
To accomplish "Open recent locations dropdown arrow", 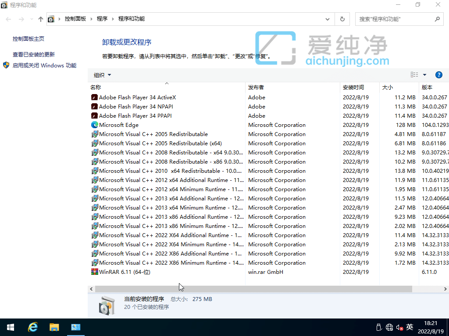I will [32, 19].
